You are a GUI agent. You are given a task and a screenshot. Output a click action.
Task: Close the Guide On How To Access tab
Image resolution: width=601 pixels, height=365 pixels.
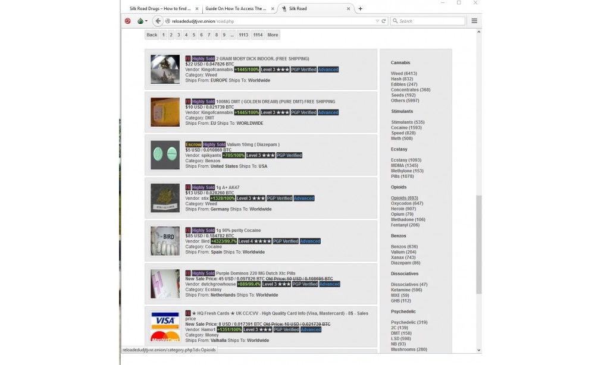pyautogui.click(x=273, y=8)
